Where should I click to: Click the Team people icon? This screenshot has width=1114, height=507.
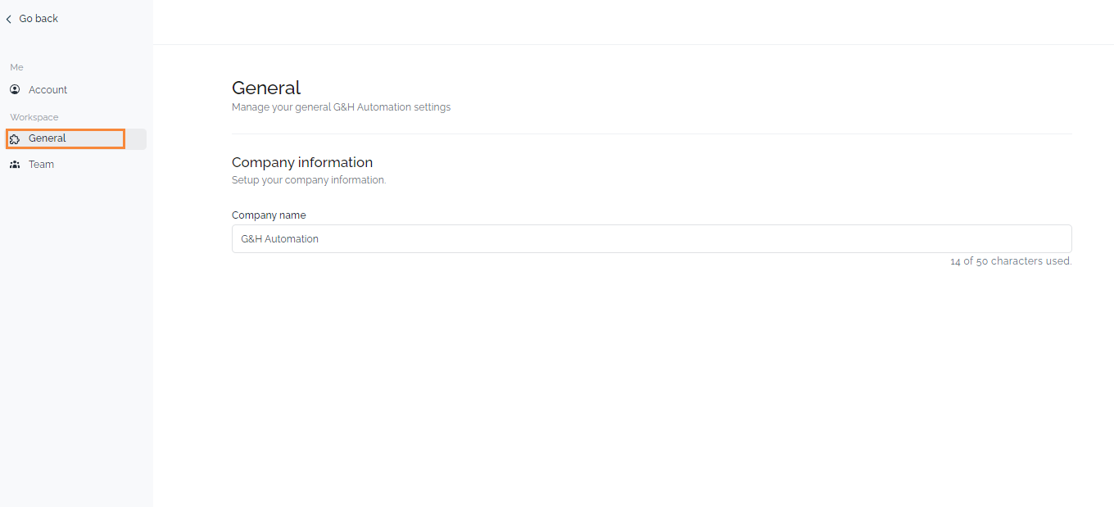(x=15, y=165)
